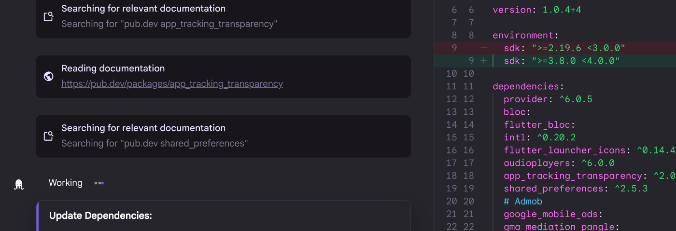Click the # Admob comment line

522,201
